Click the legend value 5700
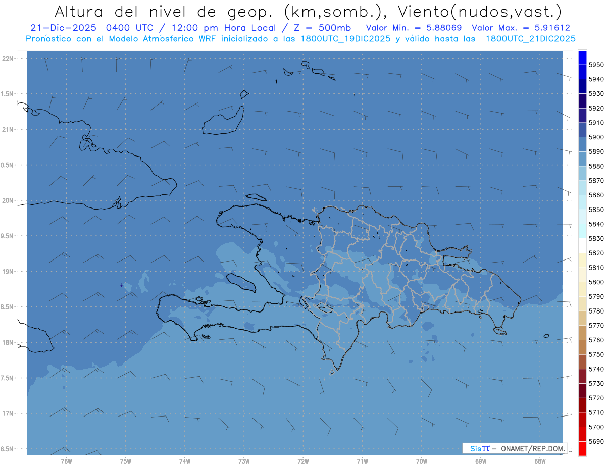 (596, 427)
